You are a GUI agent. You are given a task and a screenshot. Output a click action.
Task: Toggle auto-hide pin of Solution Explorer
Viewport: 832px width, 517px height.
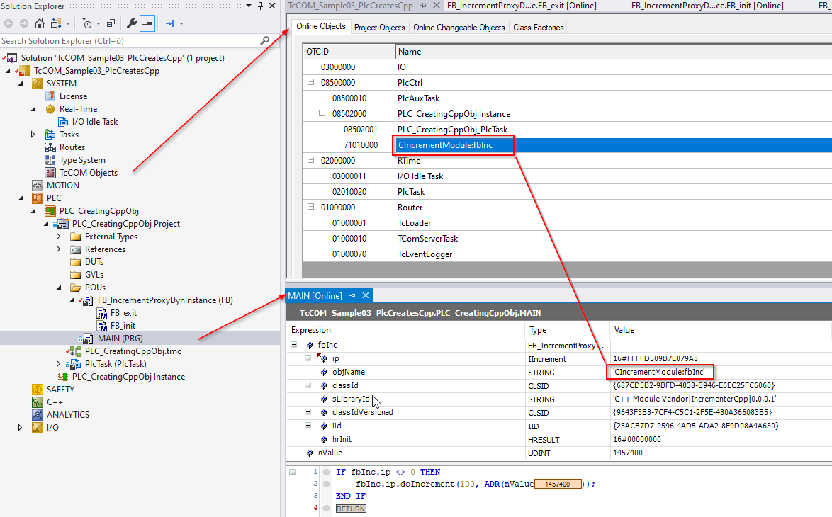(x=260, y=6)
